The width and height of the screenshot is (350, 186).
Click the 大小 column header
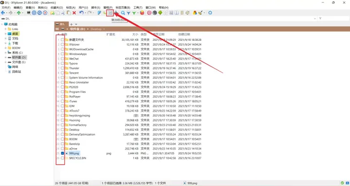[135, 34]
